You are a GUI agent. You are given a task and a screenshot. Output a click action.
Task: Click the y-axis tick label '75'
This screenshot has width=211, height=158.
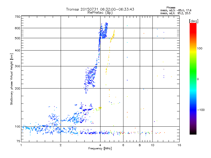[18, 141]
